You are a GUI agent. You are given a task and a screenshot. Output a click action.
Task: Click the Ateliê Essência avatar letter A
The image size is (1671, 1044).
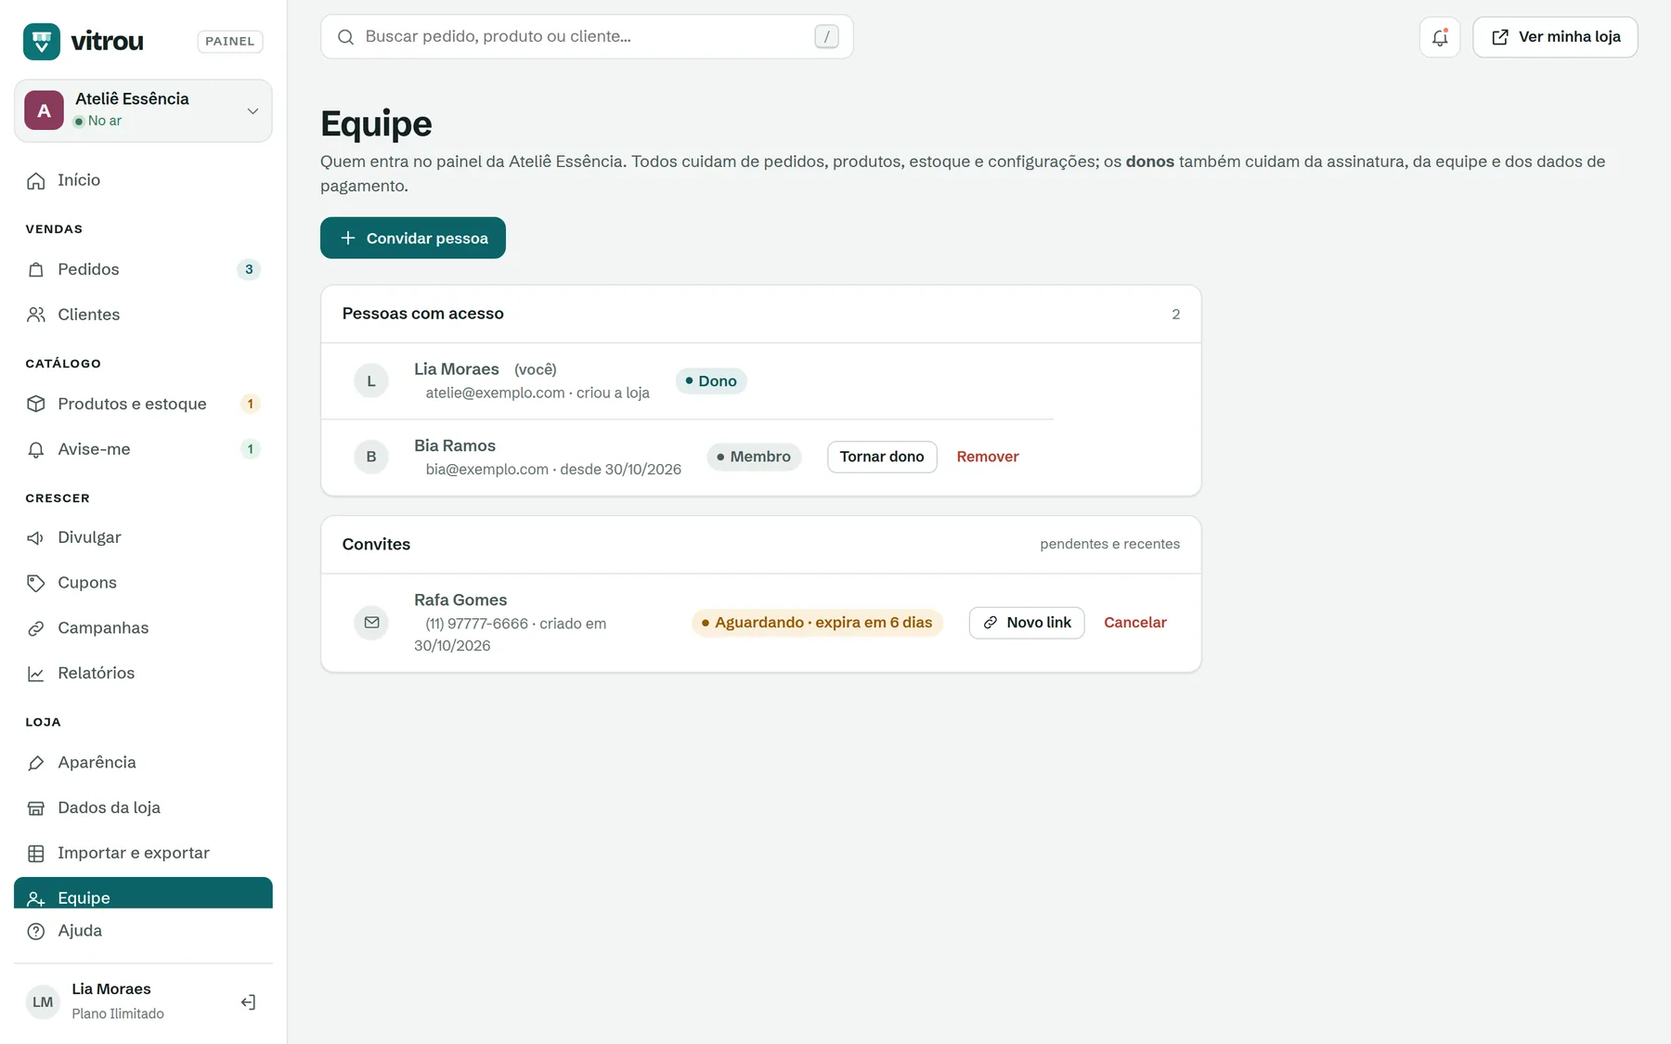[x=44, y=110]
